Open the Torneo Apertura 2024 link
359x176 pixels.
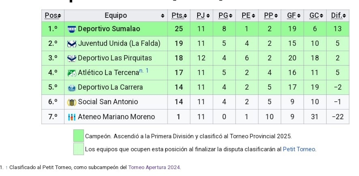tap(154, 167)
